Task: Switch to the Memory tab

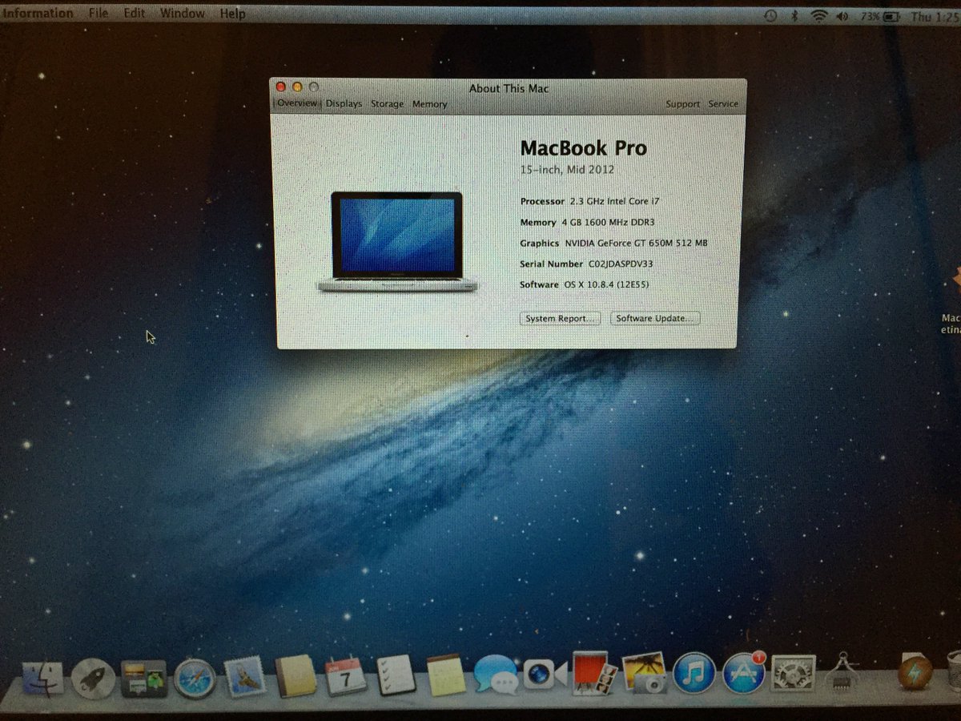Action: point(429,104)
